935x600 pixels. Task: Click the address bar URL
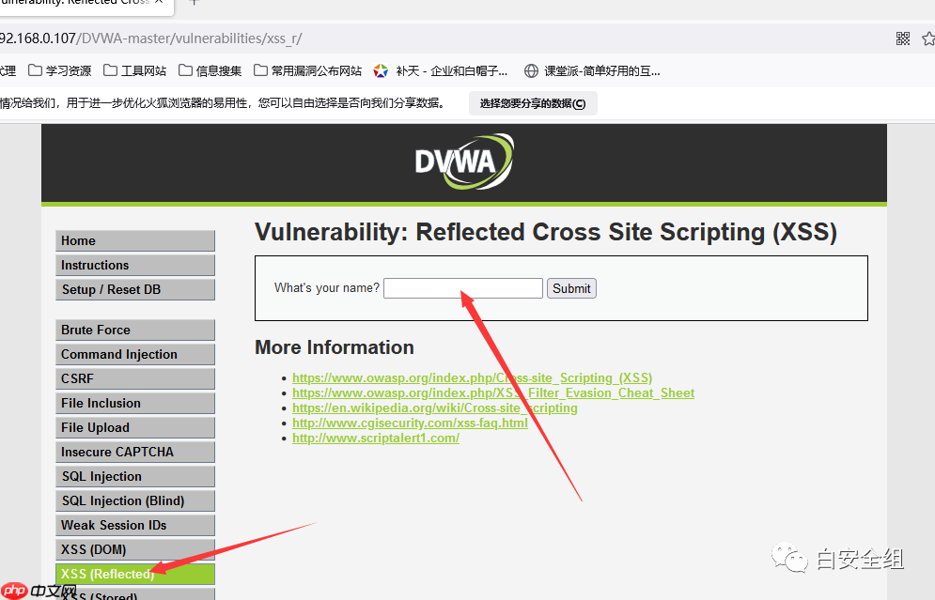pyautogui.click(x=151, y=38)
